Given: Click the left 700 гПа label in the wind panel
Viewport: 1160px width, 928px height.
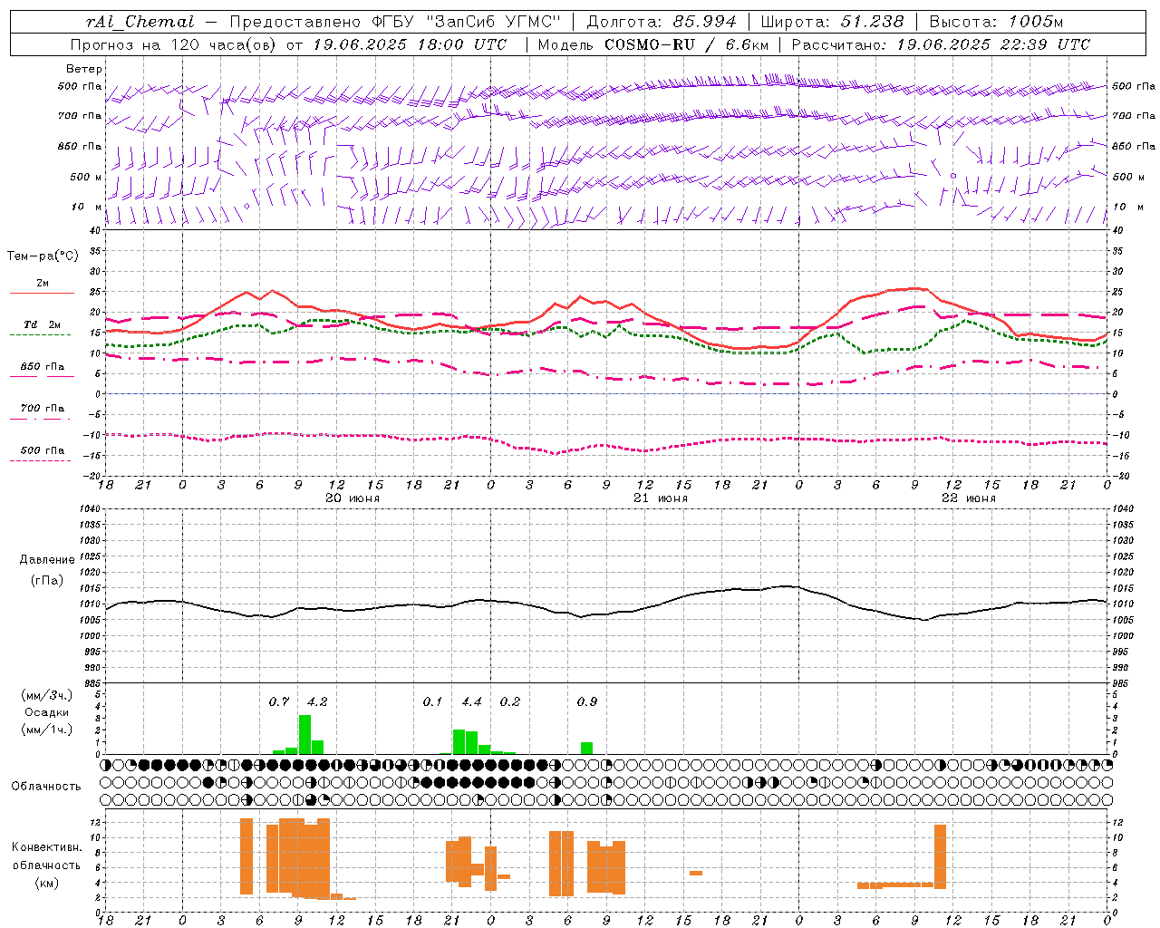Looking at the screenshot, I should coord(80,116).
